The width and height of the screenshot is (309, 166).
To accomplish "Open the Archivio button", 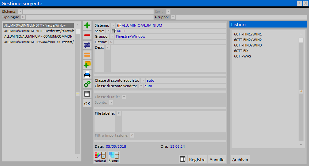I will tap(240, 159).
